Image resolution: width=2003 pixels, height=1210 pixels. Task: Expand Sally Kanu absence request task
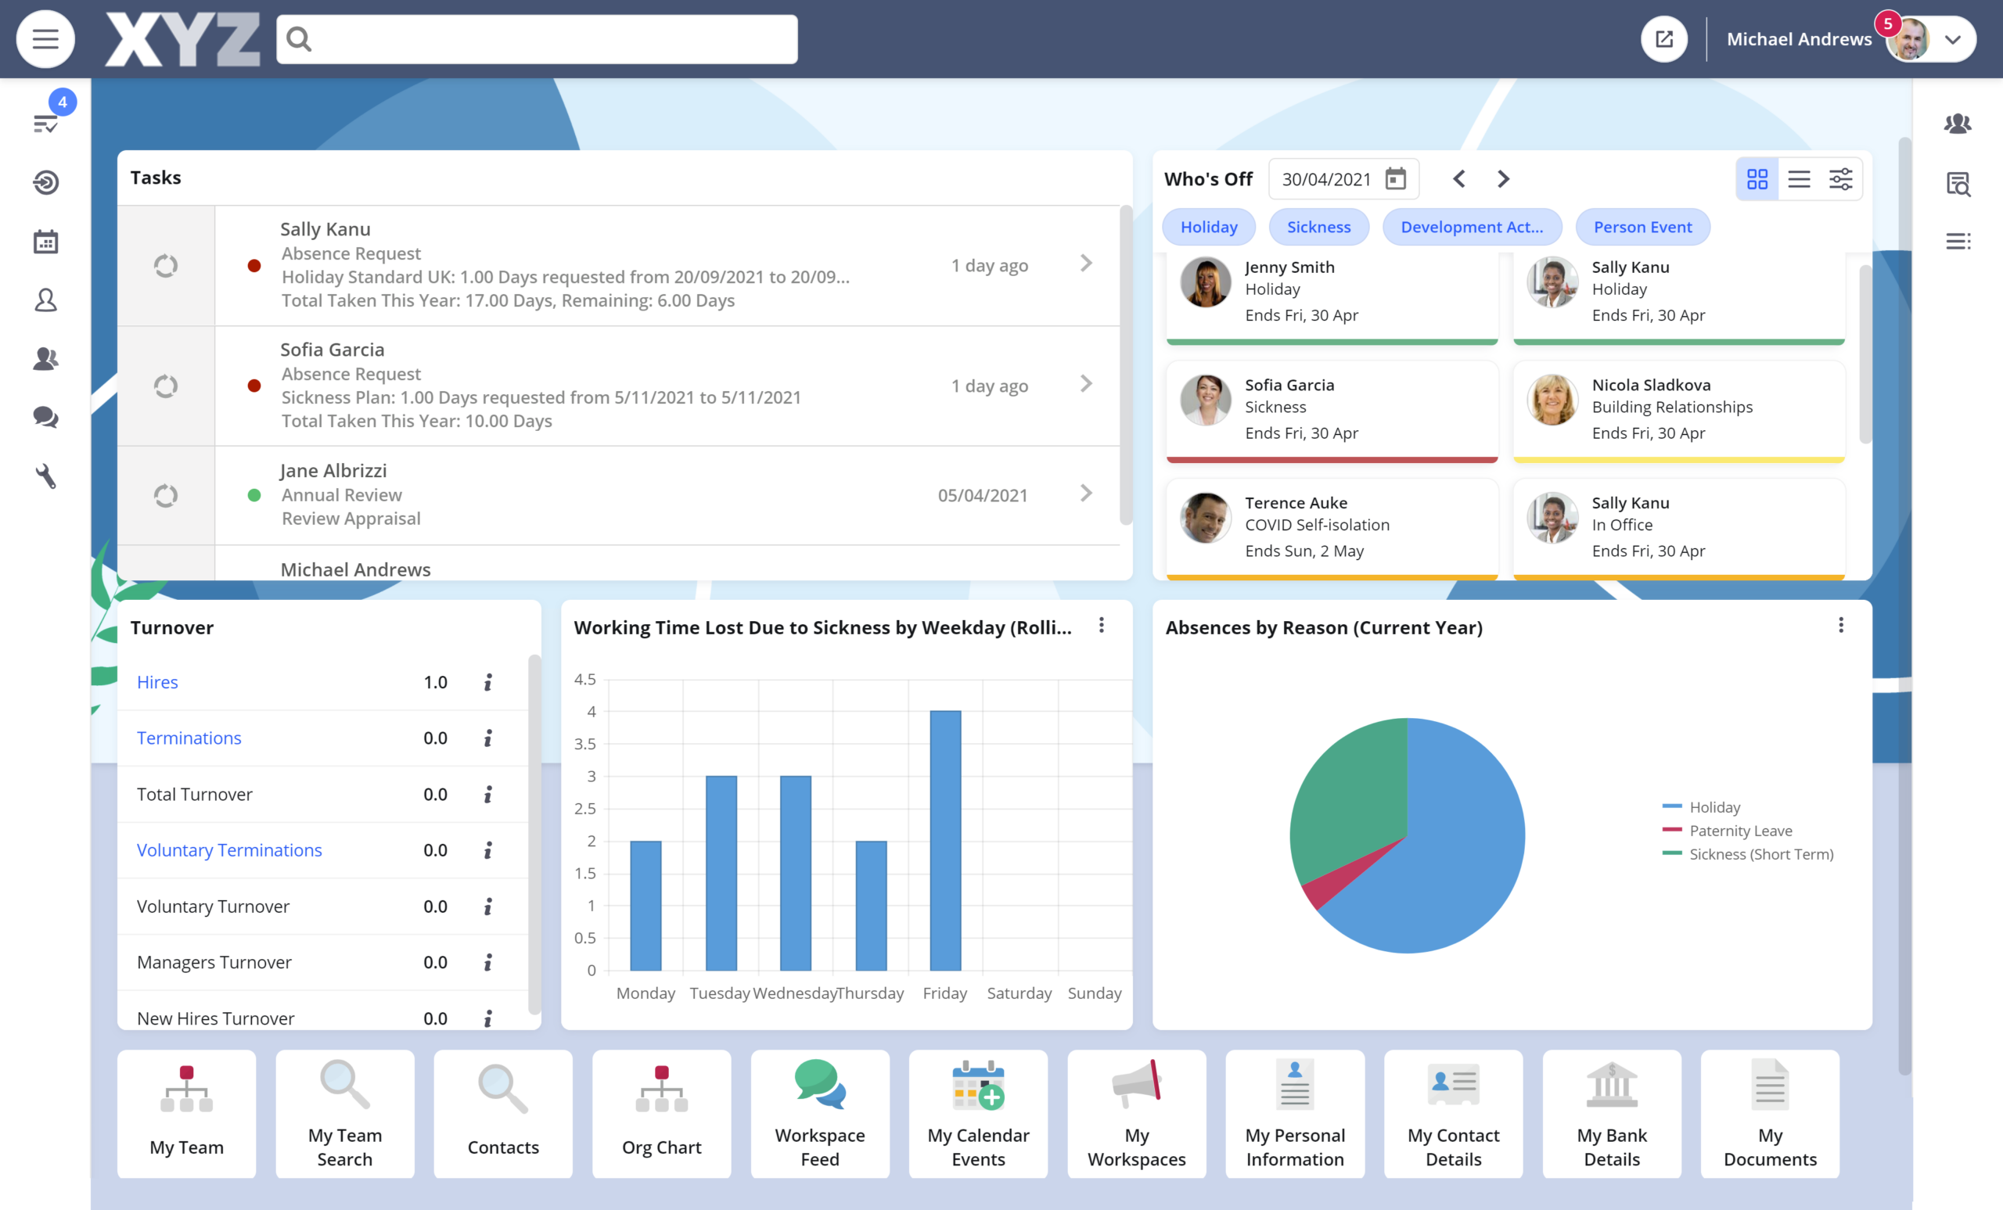click(x=1085, y=264)
